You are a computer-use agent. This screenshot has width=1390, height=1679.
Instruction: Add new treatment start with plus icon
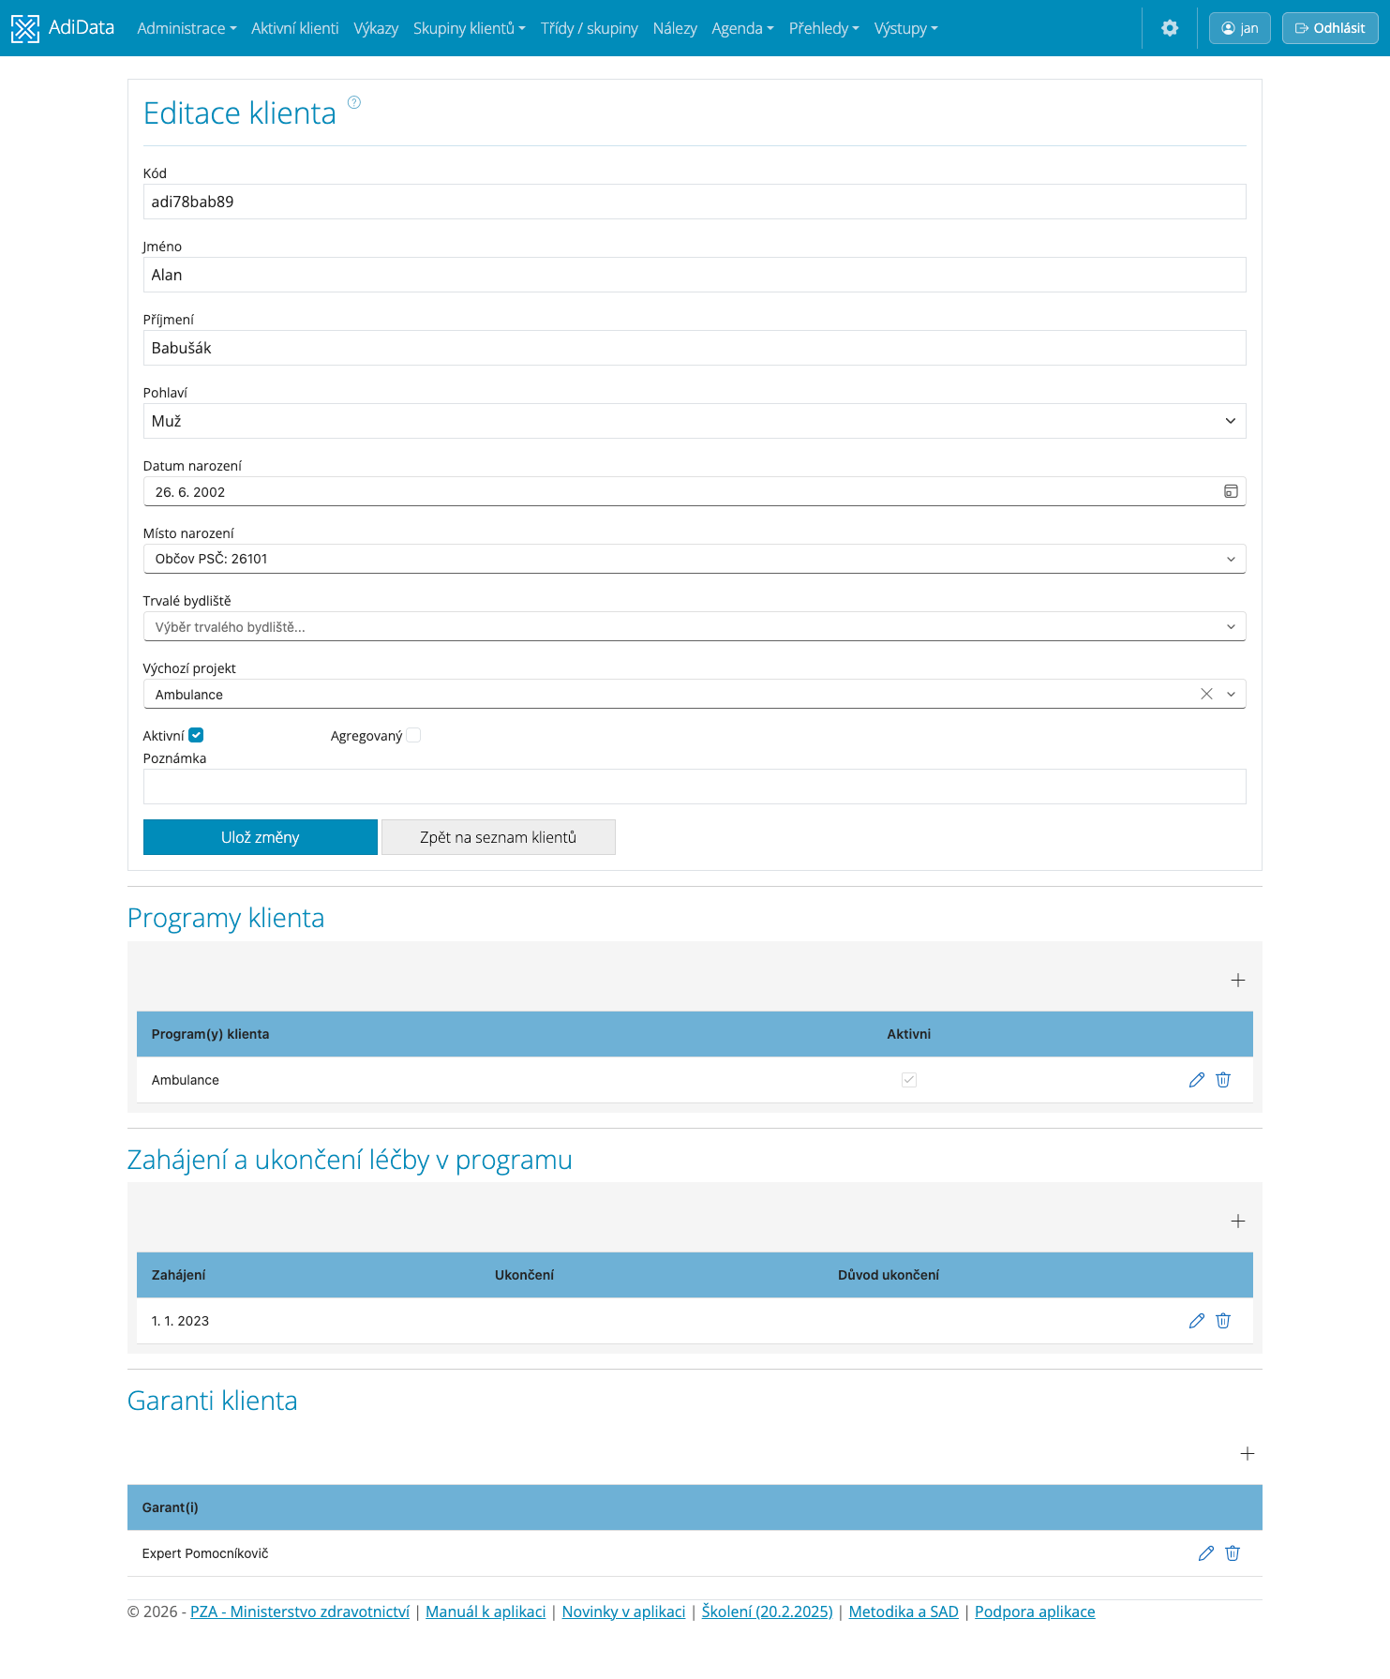(x=1238, y=1221)
